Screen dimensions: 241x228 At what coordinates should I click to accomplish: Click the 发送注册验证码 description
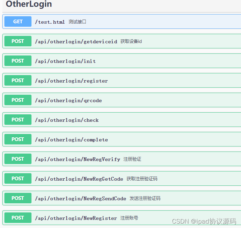click(145, 198)
